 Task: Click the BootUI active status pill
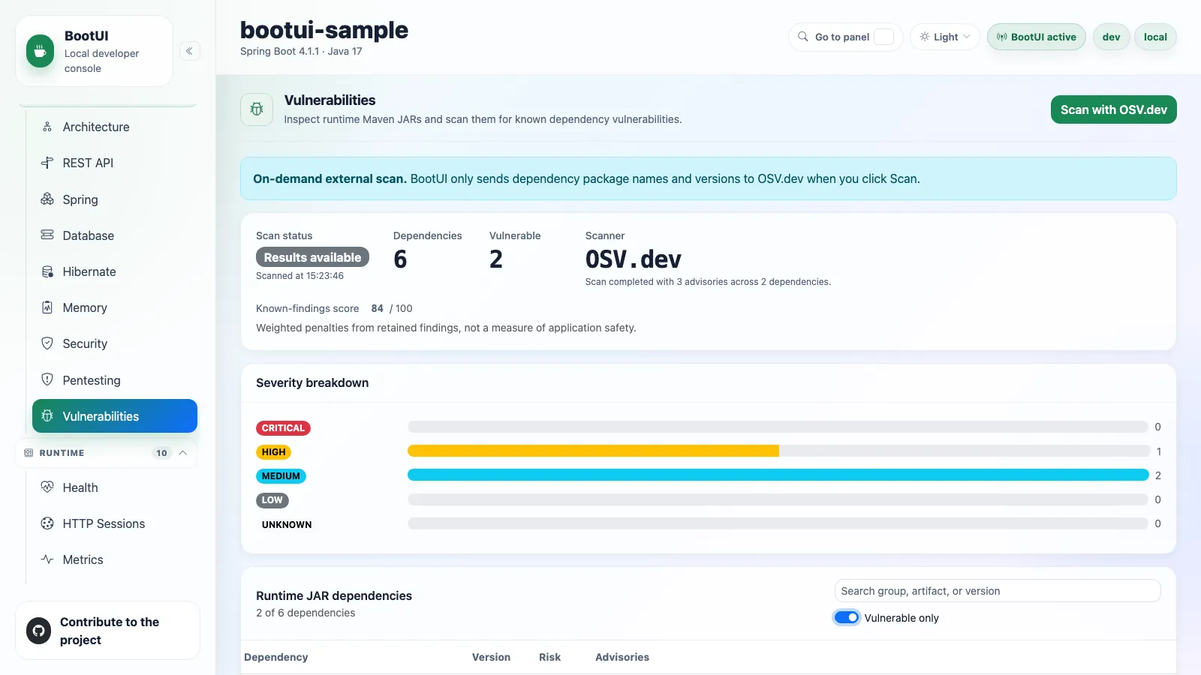pos(1036,37)
